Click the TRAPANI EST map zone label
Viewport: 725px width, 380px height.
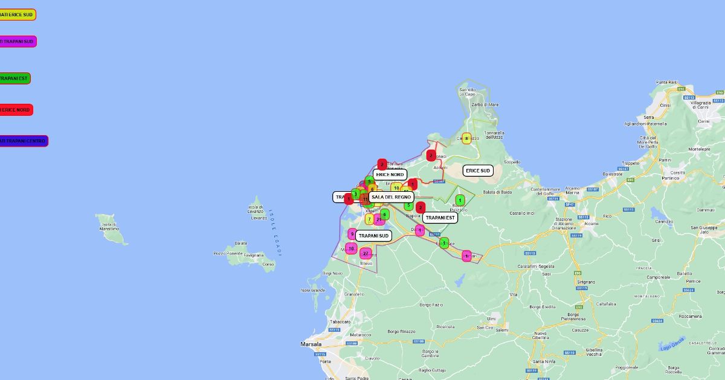coord(440,218)
